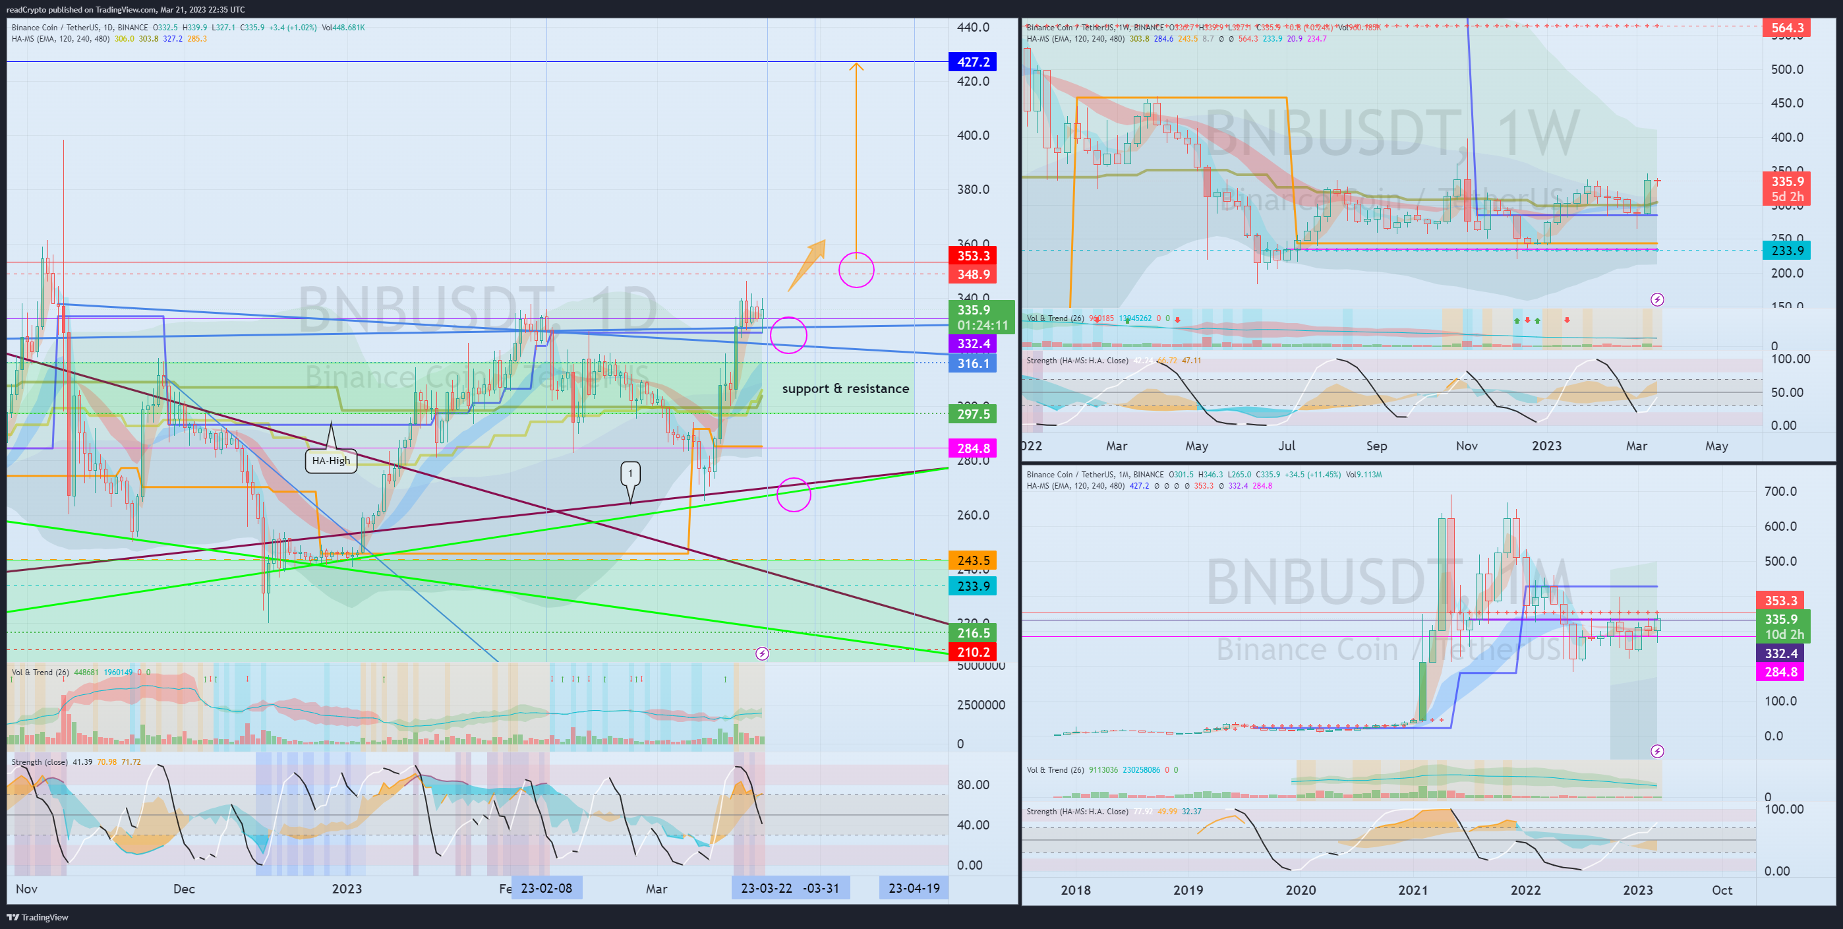Viewport: 1843px width, 929px height.
Task: Click the 284.8 magenta label on monthly chart
Action: point(1780,671)
